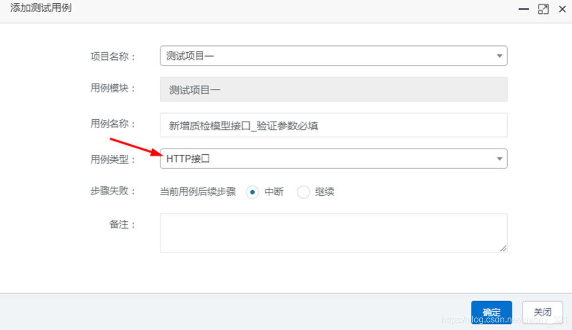Click the 当前用例后续步骤 text
The height and width of the screenshot is (330, 572).
coord(198,192)
